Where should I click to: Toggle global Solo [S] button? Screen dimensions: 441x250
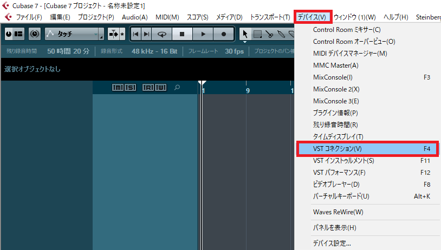(x=130, y=88)
